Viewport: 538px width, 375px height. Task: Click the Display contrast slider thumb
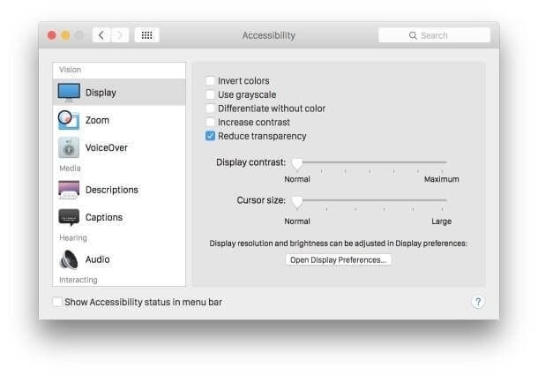297,163
